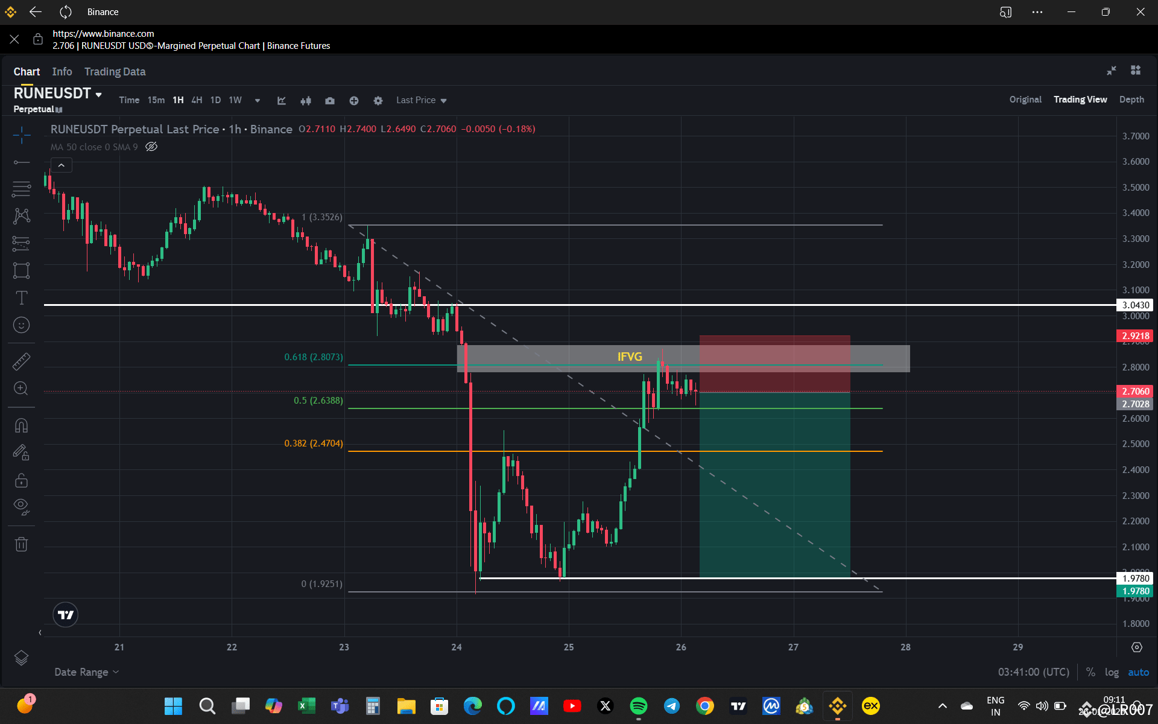Open Spotify from the taskbar

pyautogui.click(x=639, y=706)
